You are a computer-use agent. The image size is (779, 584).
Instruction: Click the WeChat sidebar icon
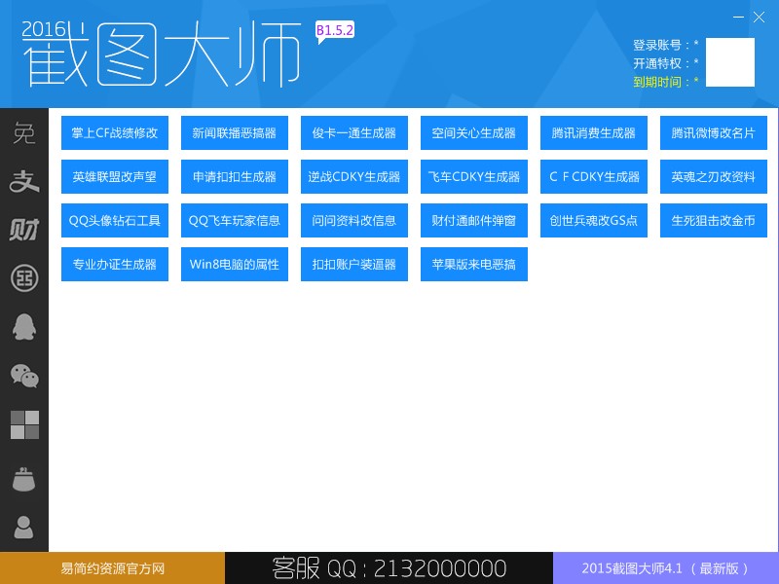[x=24, y=377]
